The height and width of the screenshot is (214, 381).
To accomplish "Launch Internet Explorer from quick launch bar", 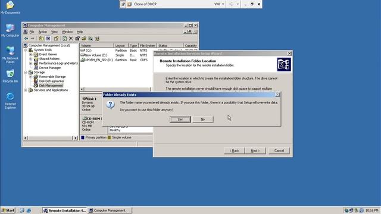I will click(29, 210).
